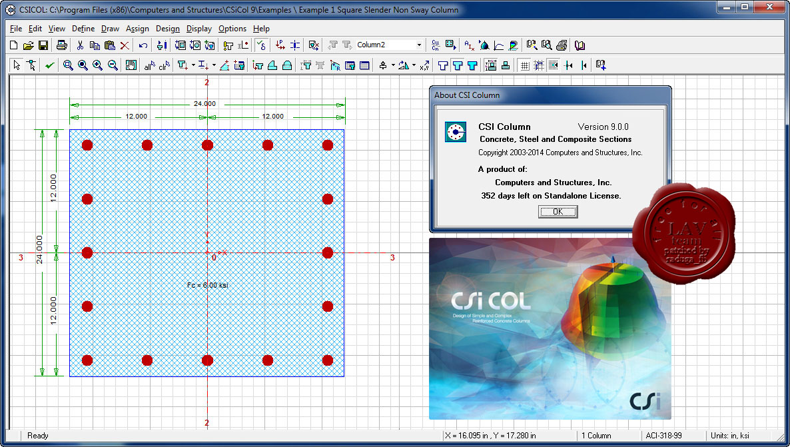Click the moment-curvature curve icon
The width and height of the screenshot is (790, 447).
(x=498, y=45)
